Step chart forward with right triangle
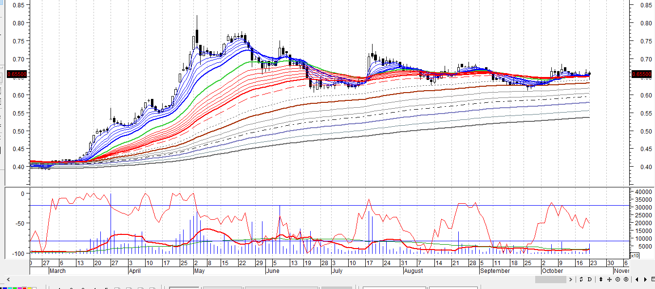Image resolution: width=655 pixels, height=289 pixels. tap(645, 279)
